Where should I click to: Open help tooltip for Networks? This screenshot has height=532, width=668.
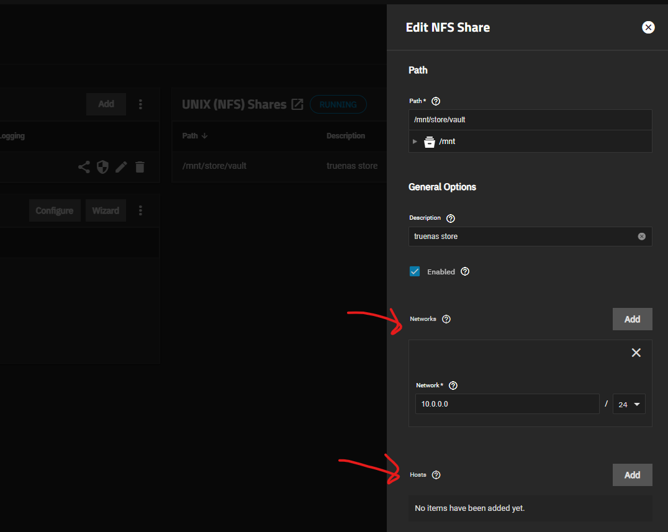(446, 319)
